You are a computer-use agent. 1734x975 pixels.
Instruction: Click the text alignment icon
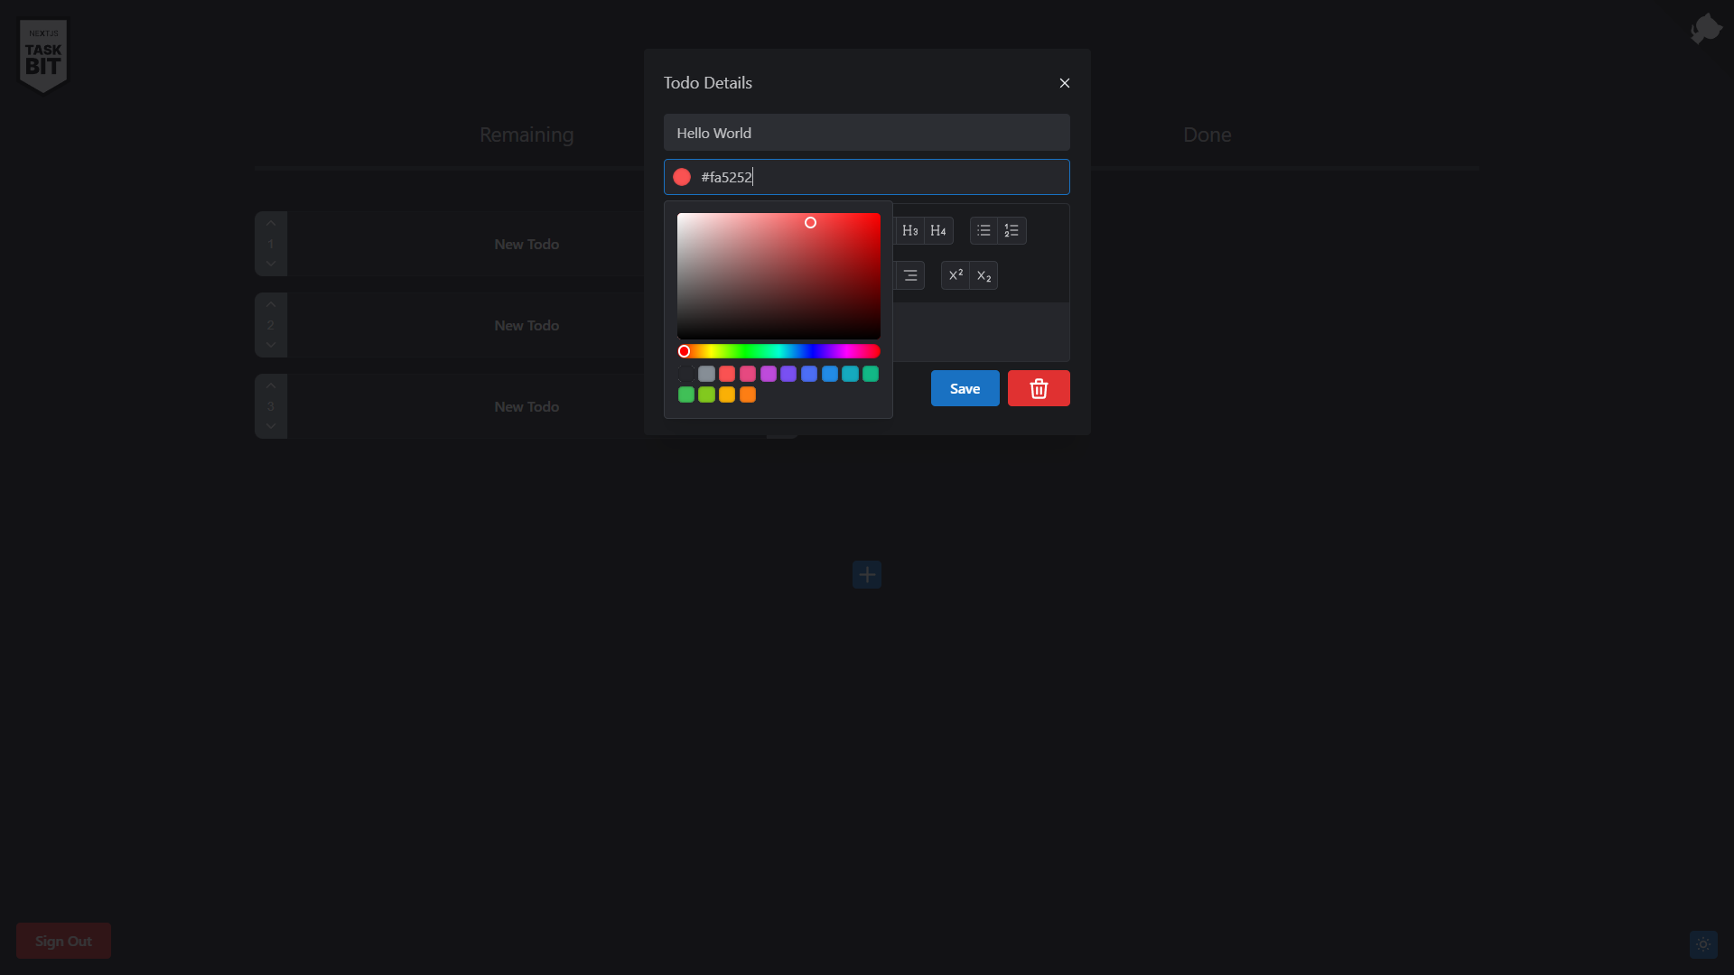point(909,275)
